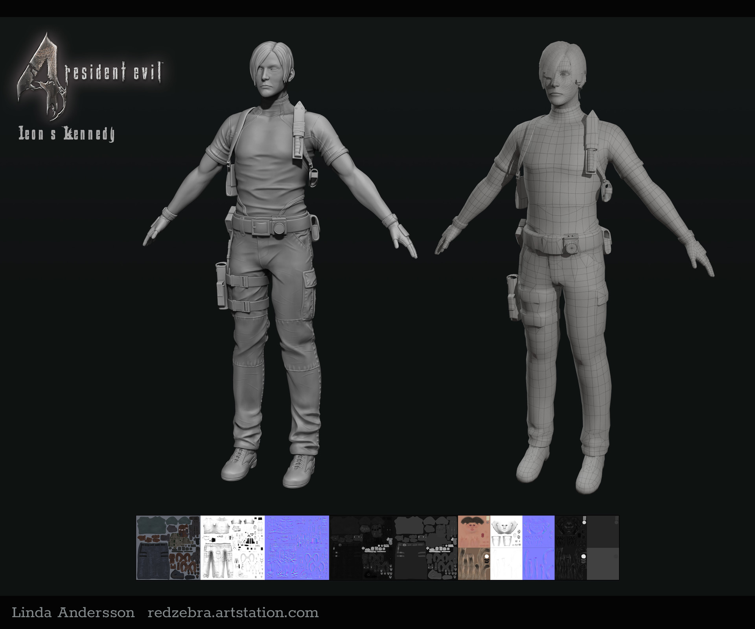Image resolution: width=755 pixels, height=629 pixels.
Task: Select the sculpted high-poly character model
Action: pos(279,265)
